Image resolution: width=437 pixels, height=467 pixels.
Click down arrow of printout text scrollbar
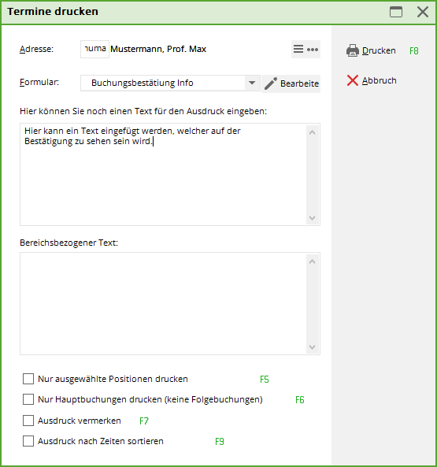(x=313, y=217)
